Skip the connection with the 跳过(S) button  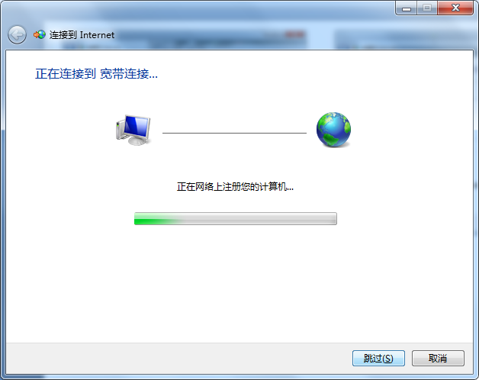[378, 358]
